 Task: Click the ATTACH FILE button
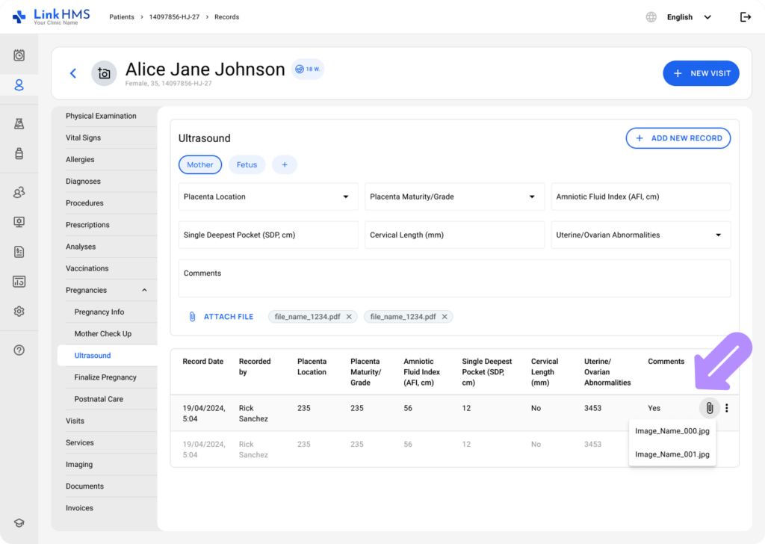(x=221, y=317)
